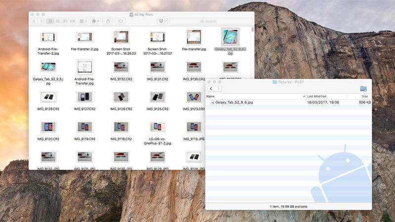This screenshot has height=222, width=395.
Task: Select LG-G6-vs-OnePlus-3T-2.jpg file
Action: pyautogui.click(x=158, y=133)
